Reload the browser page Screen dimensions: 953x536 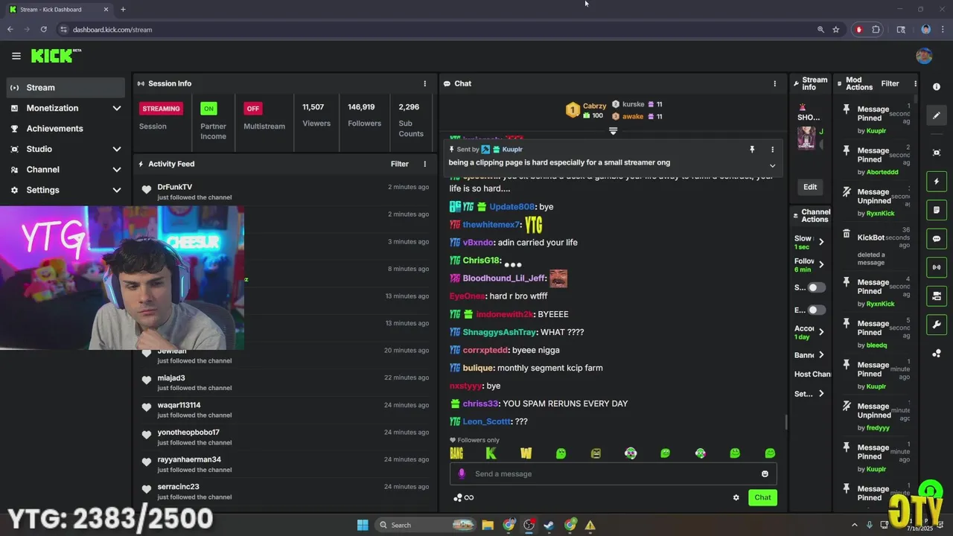pyautogui.click(x=43, y=30)
